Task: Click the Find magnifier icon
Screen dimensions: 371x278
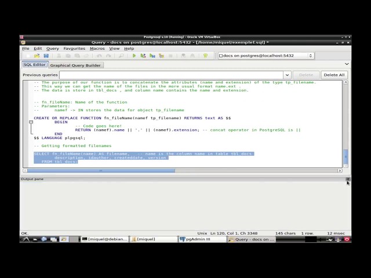Action: (121, 56)
